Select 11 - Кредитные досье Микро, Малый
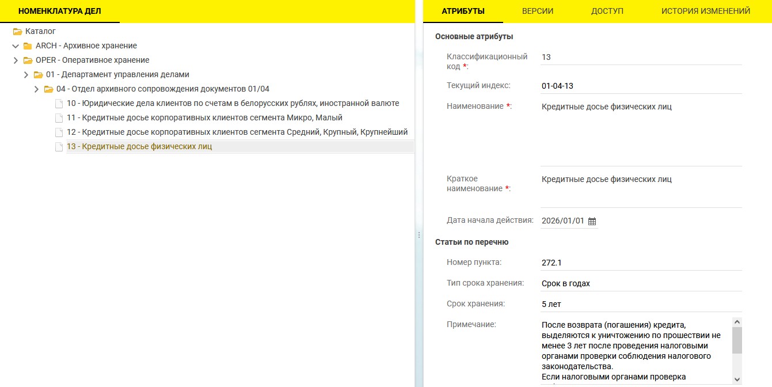Image resolution: width=772 pixels, height=387 pixels. 204,118
